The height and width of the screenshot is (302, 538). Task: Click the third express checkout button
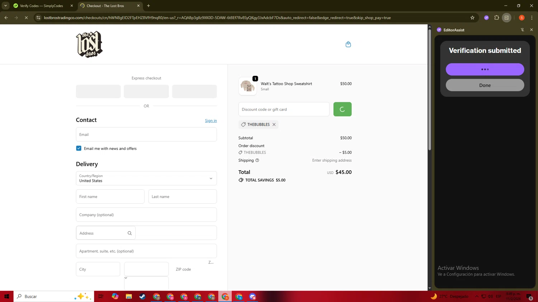pos(194,91)
